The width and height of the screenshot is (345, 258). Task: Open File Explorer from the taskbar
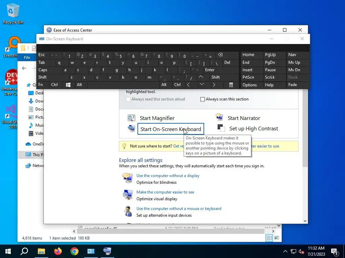(x=41, y=251)
